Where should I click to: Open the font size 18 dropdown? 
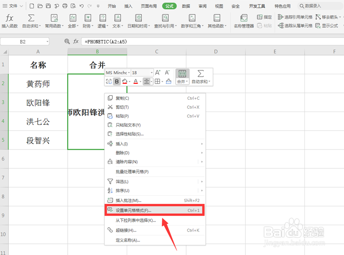[151, 72]
